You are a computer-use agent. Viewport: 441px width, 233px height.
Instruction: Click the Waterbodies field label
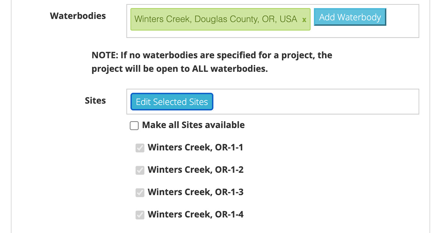(78, 16)
